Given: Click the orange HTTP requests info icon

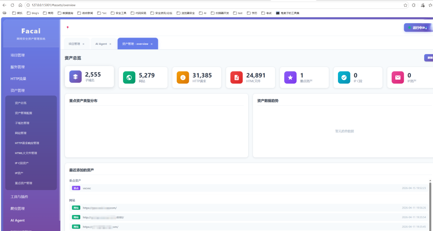Looking at the screenshot, I should [x=183, y=77].
